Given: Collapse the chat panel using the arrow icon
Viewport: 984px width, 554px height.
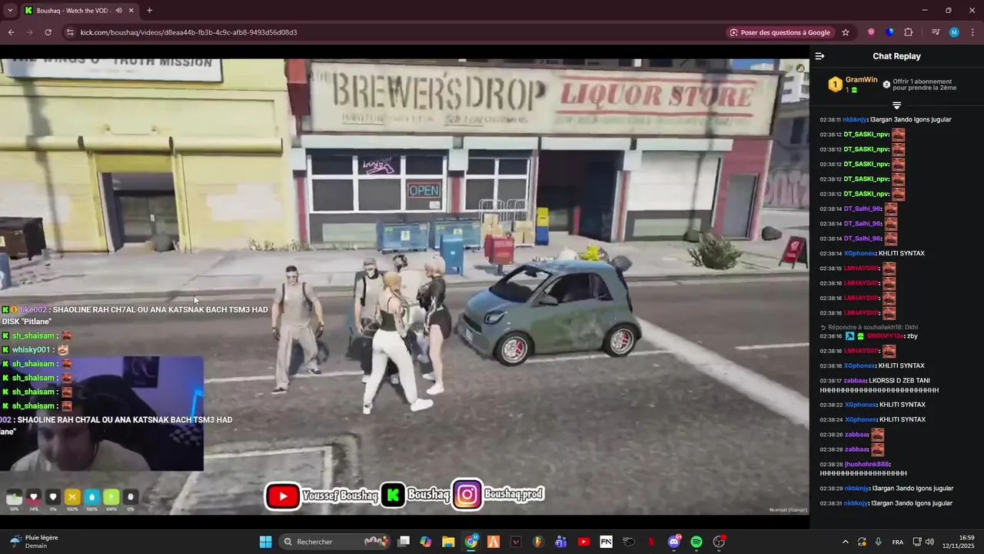Looking at the screenshot, I should pos(819,56).
